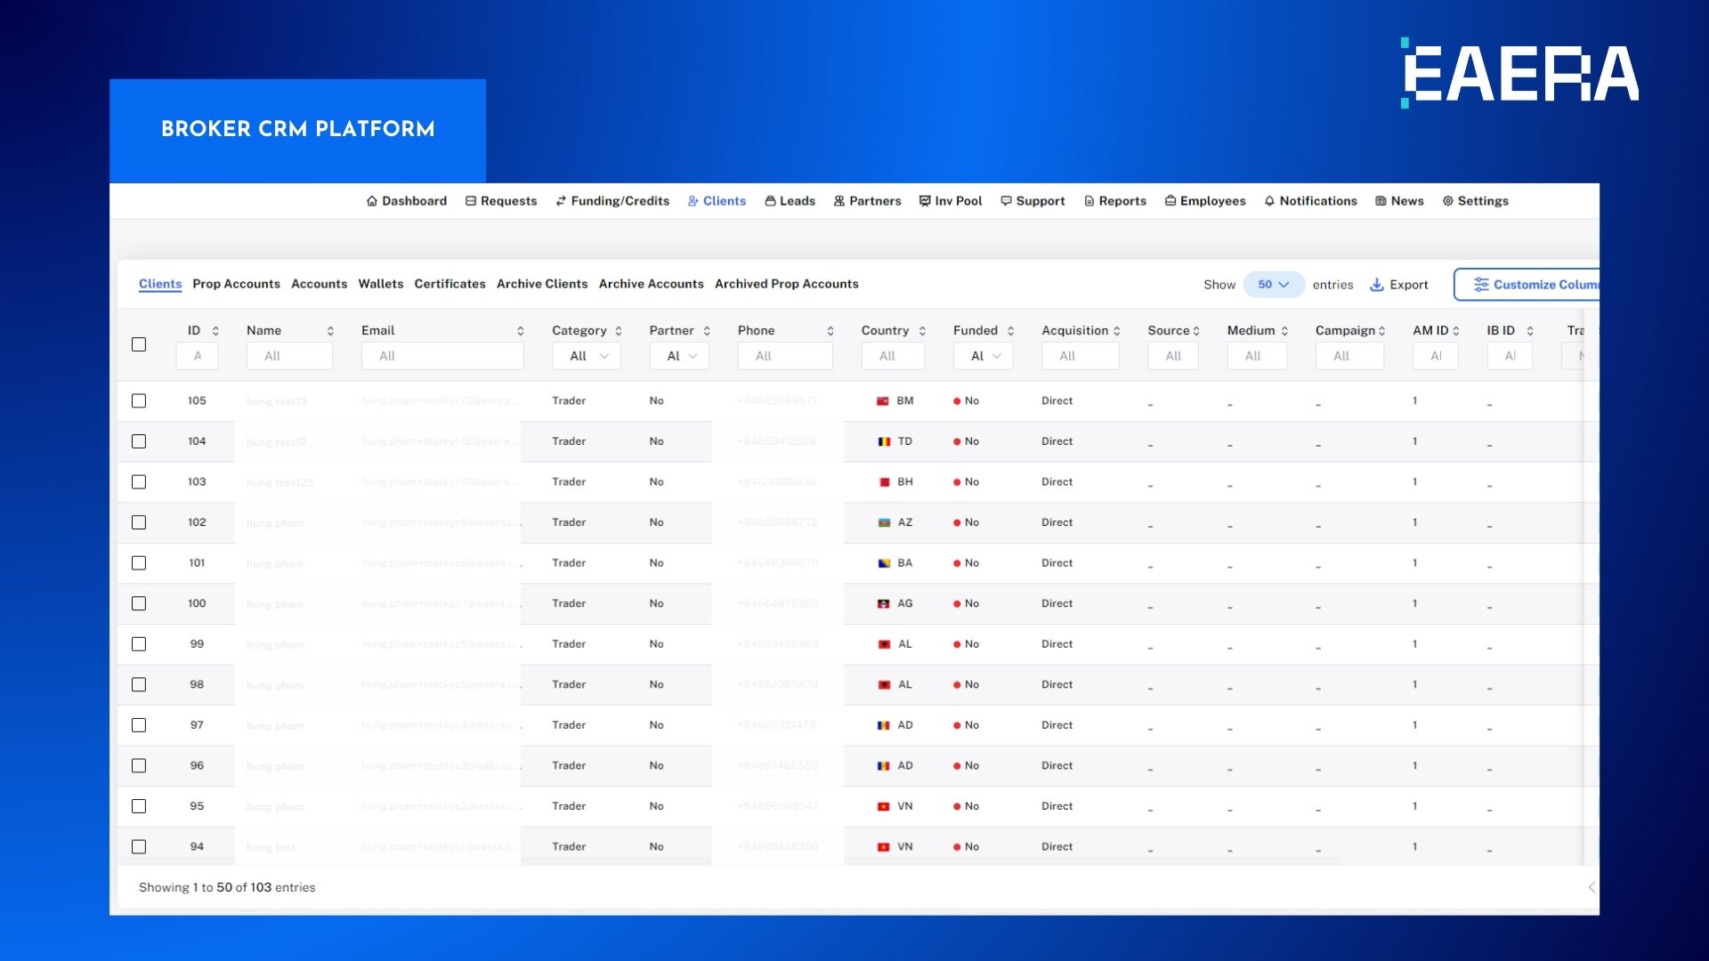Screen dimensions: 1709x961
Task: Open the Leads nav icon
Action: [x=770, y=201]
